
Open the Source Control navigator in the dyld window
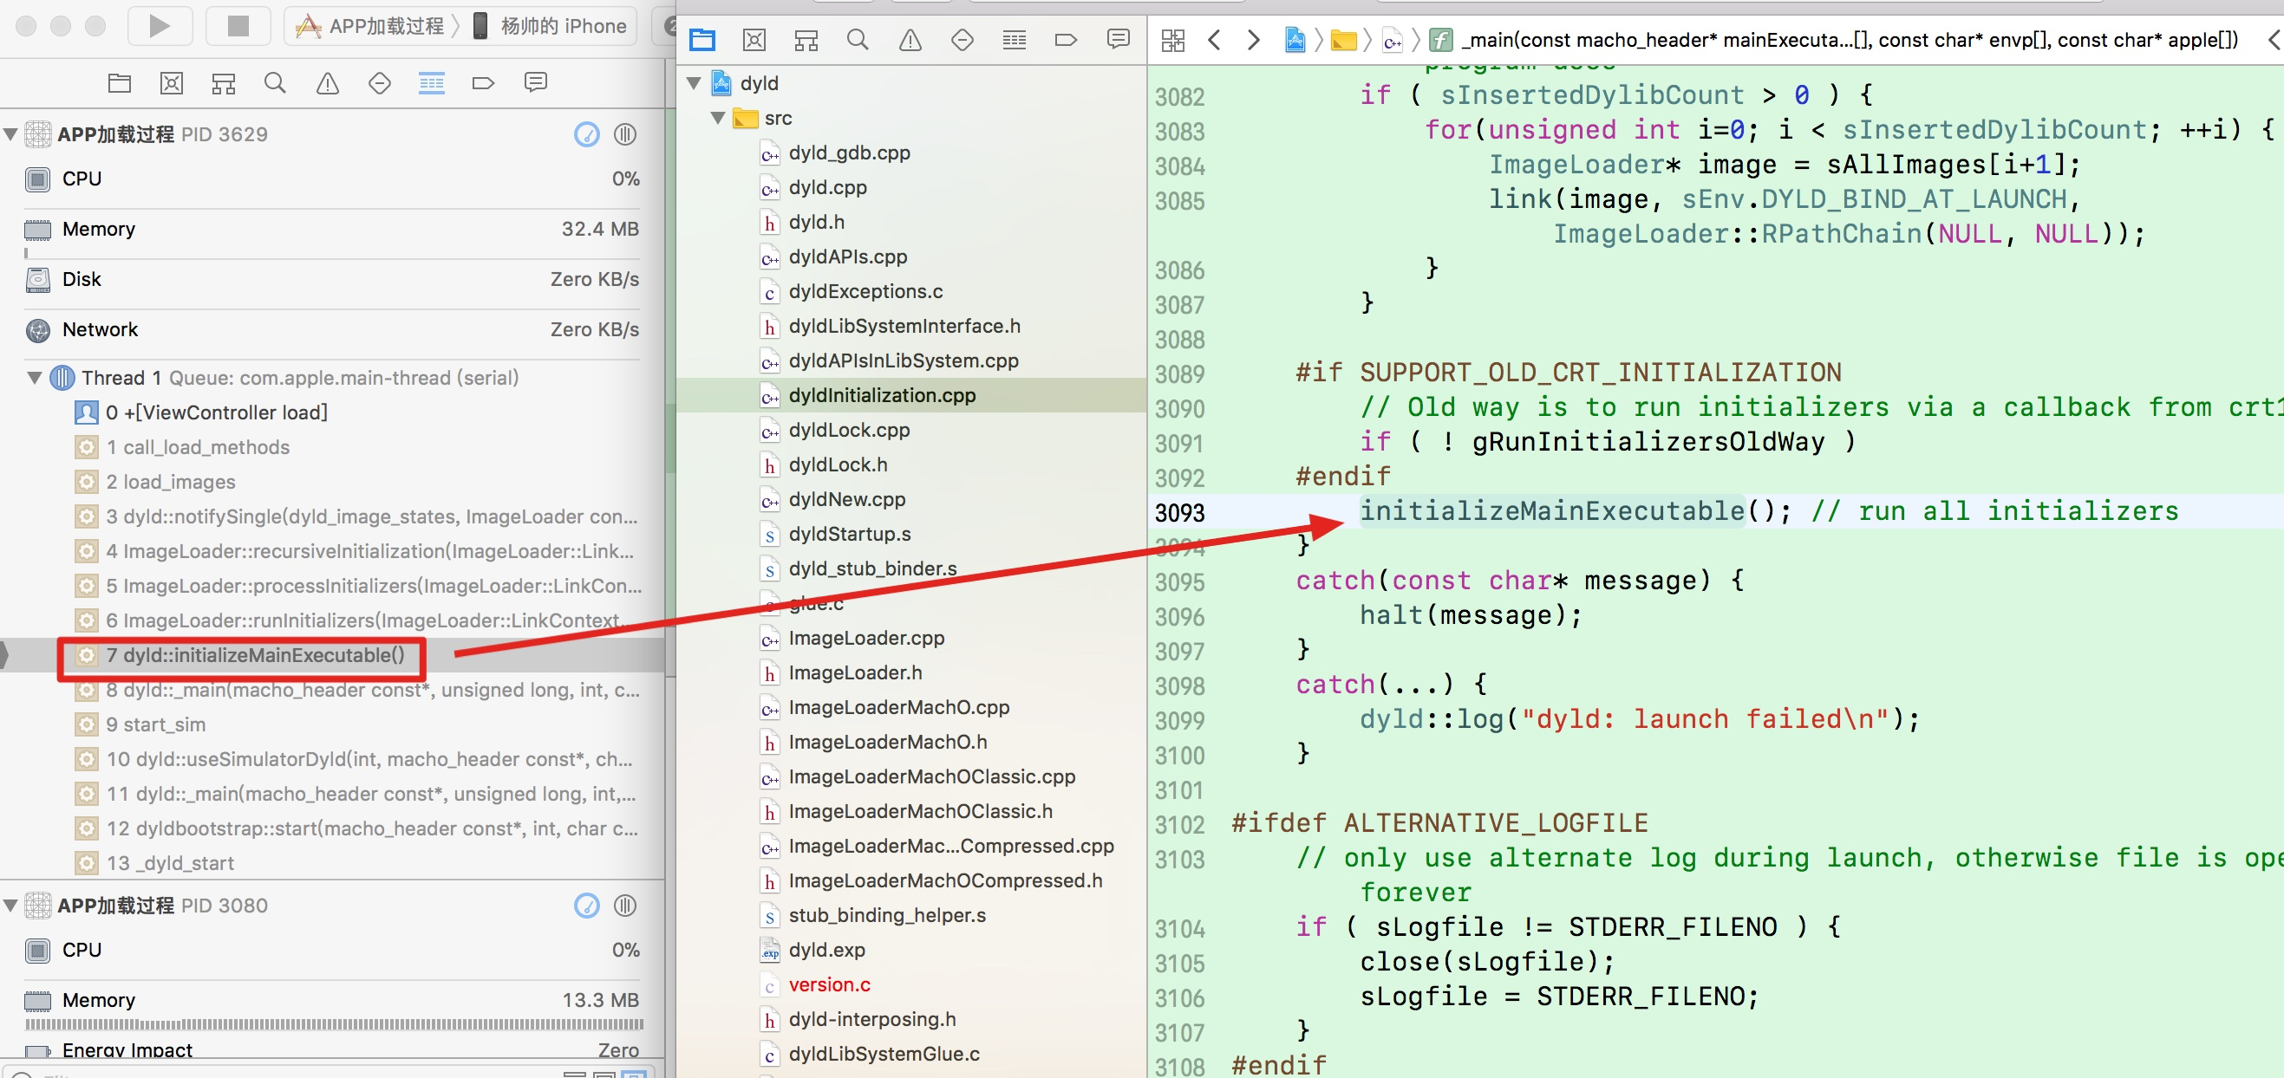754,40
